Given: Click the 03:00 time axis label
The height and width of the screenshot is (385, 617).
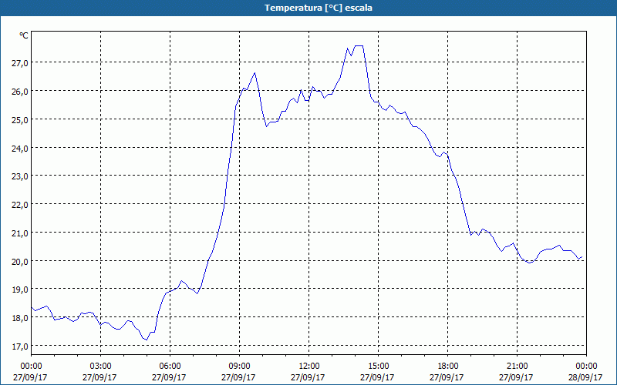Looking at the screenshot, I should (101, 367).
